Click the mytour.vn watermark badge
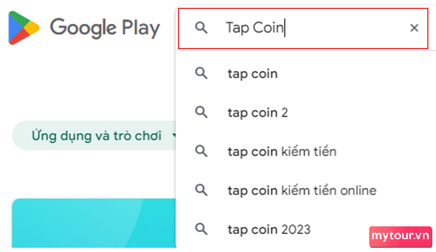 (x=400, y=236)
